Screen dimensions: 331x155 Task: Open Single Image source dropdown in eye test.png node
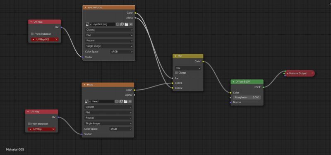coord(109,46)
